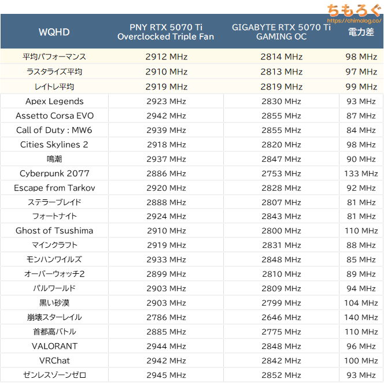Select the PNY RTX 5070 Ti header
The height and width of the screenshot is (383, 384).
click(166, 32)
